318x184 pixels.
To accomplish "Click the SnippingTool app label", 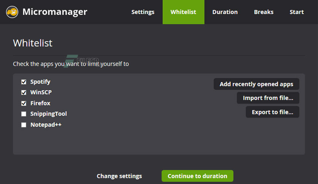I will 48,114.
